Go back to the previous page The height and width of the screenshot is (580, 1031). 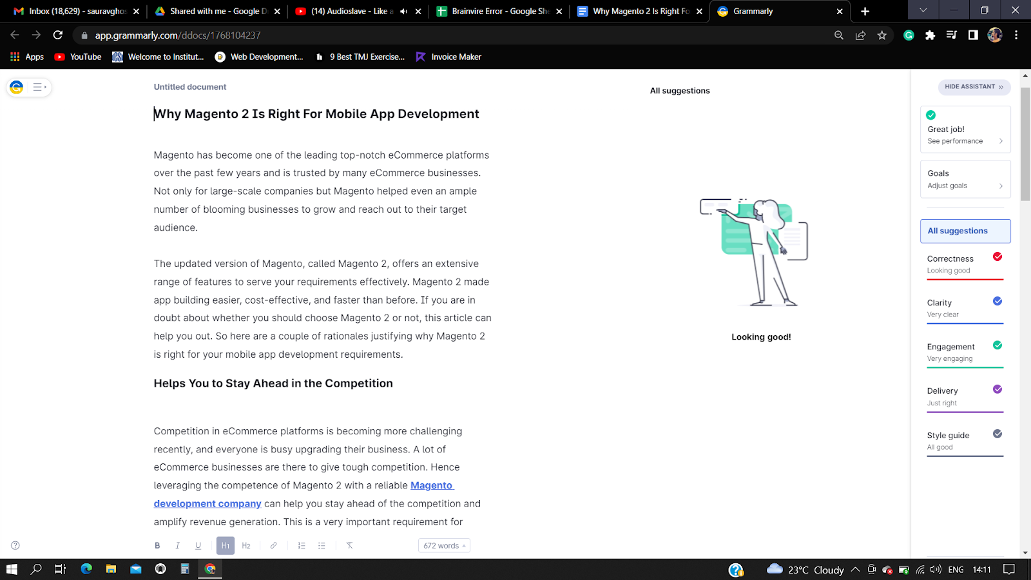15,35
